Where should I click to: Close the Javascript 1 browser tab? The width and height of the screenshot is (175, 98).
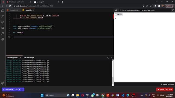coord(58,2)
